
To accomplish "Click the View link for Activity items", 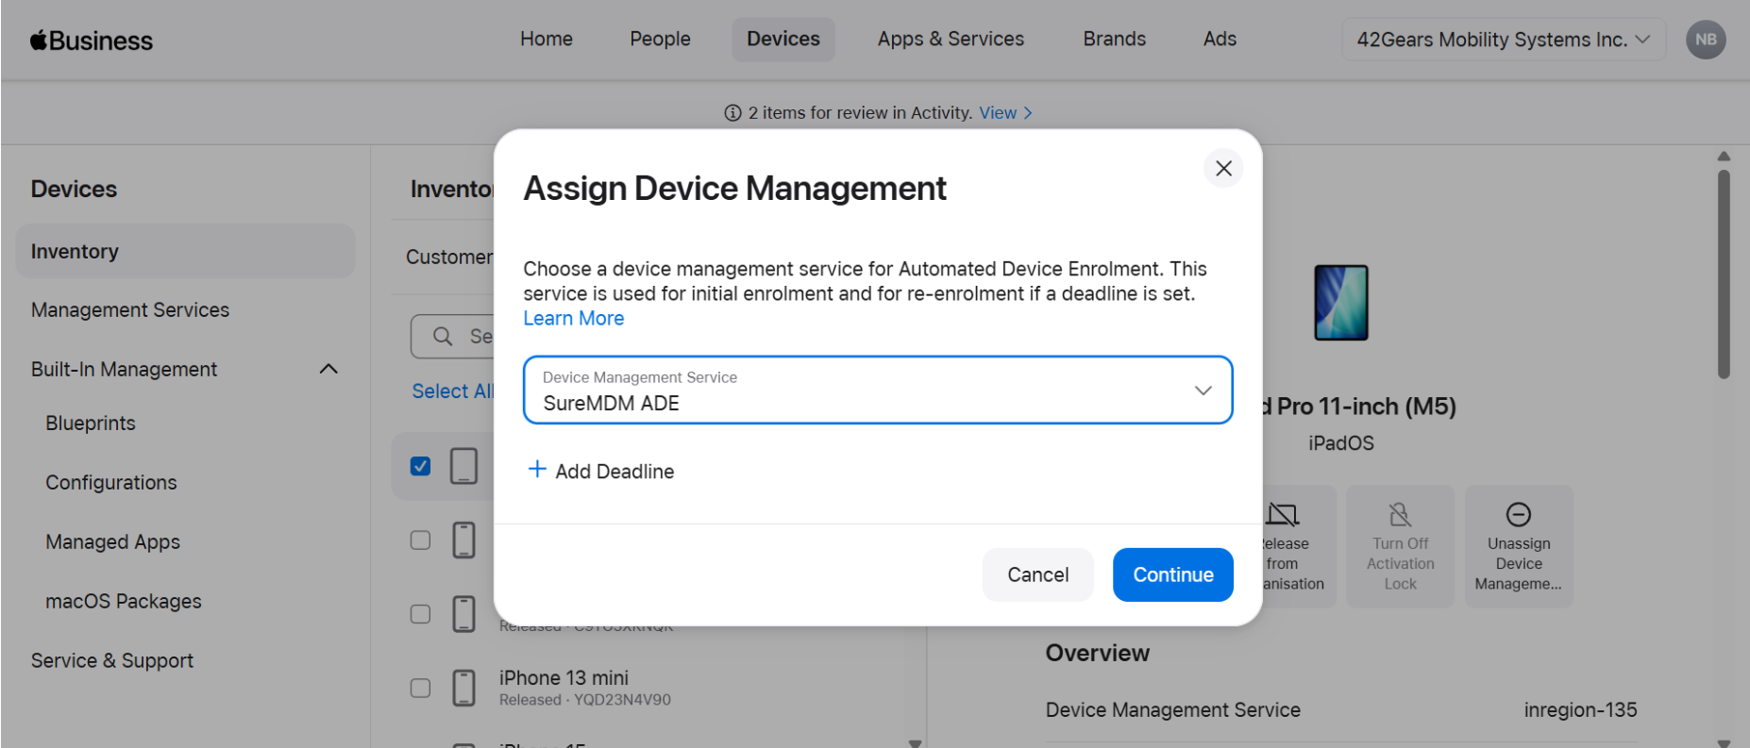I will pos(998,113).
